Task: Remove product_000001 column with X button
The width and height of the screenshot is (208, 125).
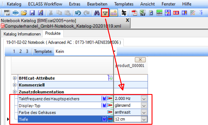Action: click(x=140, y=60)
